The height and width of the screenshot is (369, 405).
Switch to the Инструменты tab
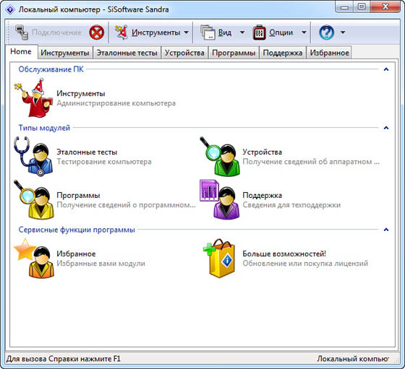[65, 53]
